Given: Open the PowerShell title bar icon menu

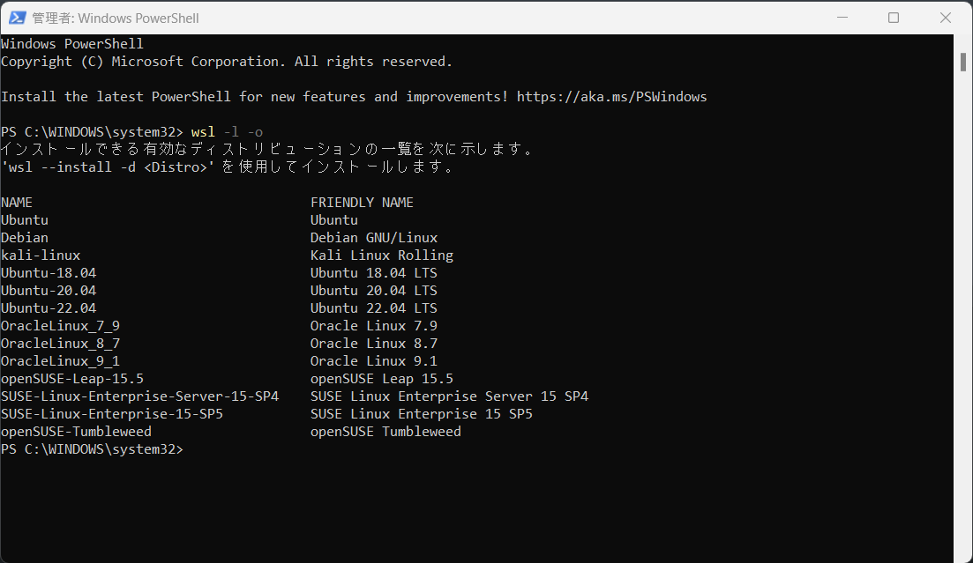Looking at the screenshot, I should 16,18.
